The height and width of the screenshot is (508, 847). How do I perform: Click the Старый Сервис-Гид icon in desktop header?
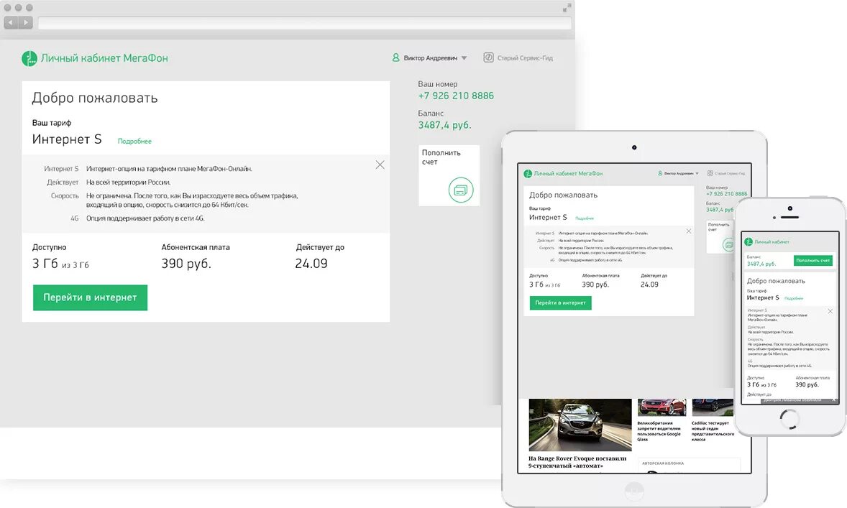[x=488, y=57]
